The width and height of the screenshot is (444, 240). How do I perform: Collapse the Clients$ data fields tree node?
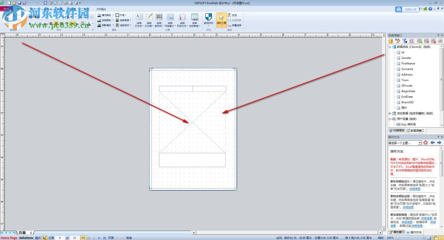coord(390,47)
